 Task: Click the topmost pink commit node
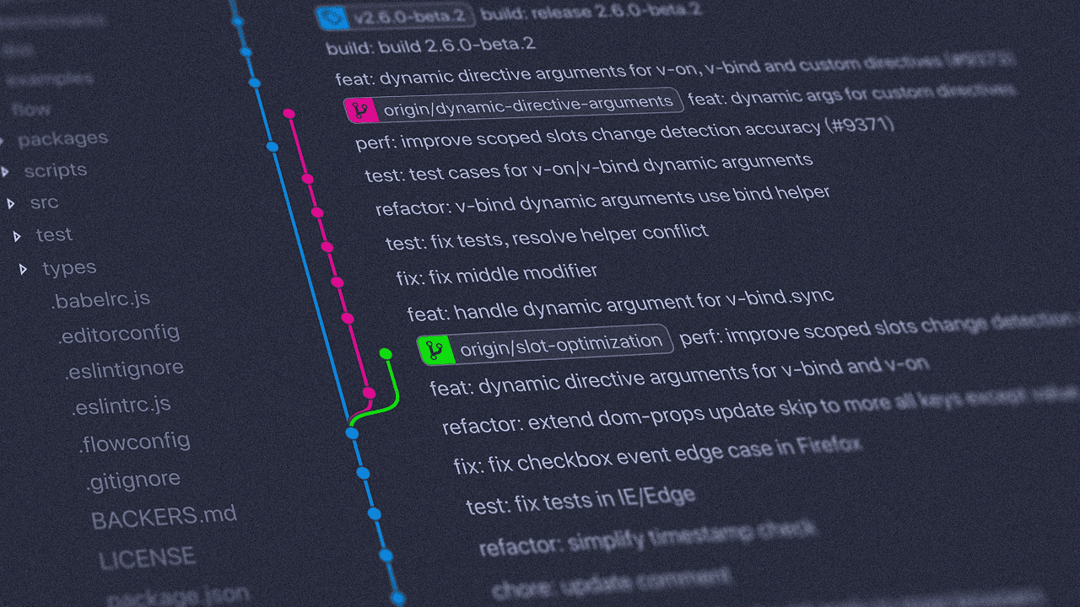pos(289,113)
